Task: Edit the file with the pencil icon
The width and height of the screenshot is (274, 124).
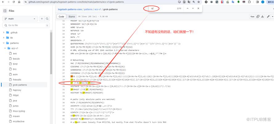Action: point(268,17)
